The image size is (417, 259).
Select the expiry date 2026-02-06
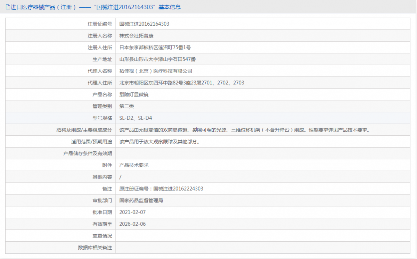pos(132,224)
